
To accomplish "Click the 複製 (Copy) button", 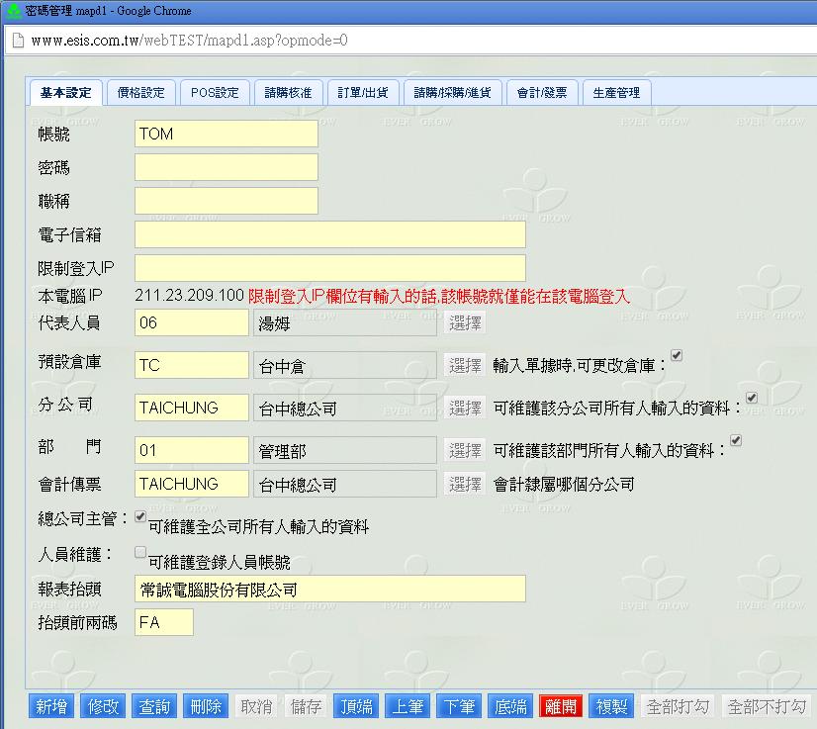I will click(x=612, y=706).
